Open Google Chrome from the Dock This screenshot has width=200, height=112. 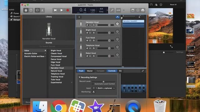pos(58,106)
